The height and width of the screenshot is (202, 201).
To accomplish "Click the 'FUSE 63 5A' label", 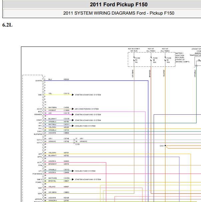I will 137,60.
